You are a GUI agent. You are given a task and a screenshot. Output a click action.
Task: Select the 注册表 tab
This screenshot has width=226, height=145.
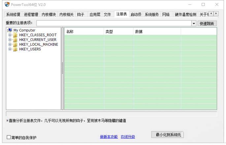click(121, 14)
